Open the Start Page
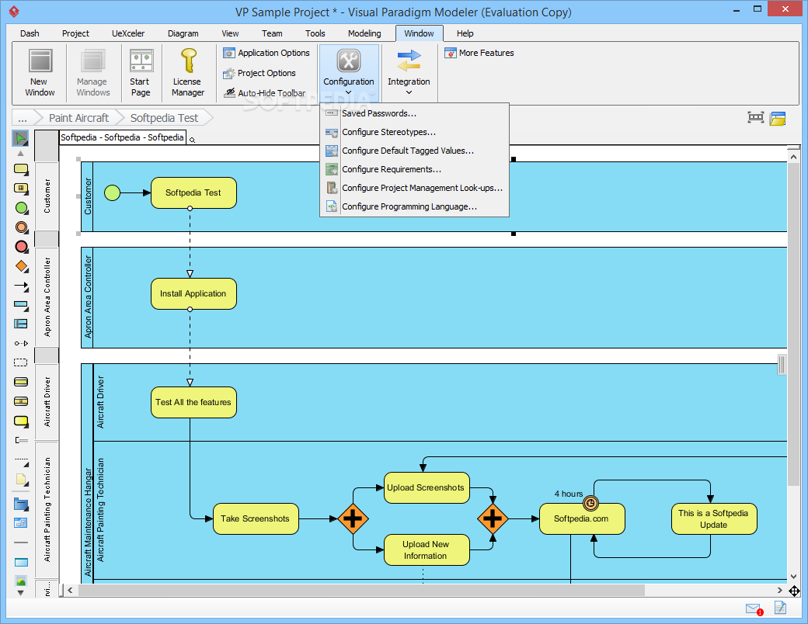Image resolution: width=808 pixels, height=624 pixels. tap(141, 73)
